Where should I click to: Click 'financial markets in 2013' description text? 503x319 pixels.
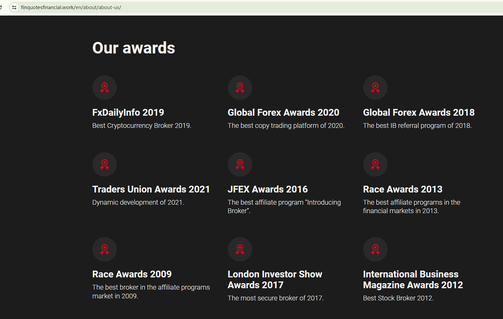click(401, 211)
